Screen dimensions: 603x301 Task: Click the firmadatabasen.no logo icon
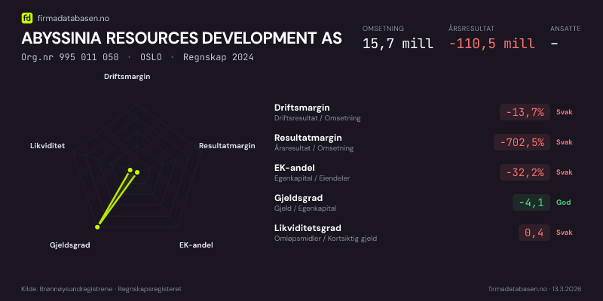(27, 17)
